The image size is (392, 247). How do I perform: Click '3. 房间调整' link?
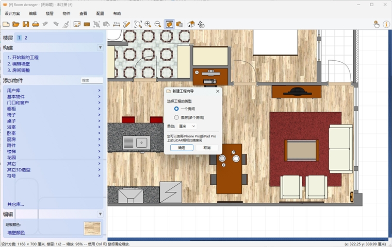coord(19,70)
